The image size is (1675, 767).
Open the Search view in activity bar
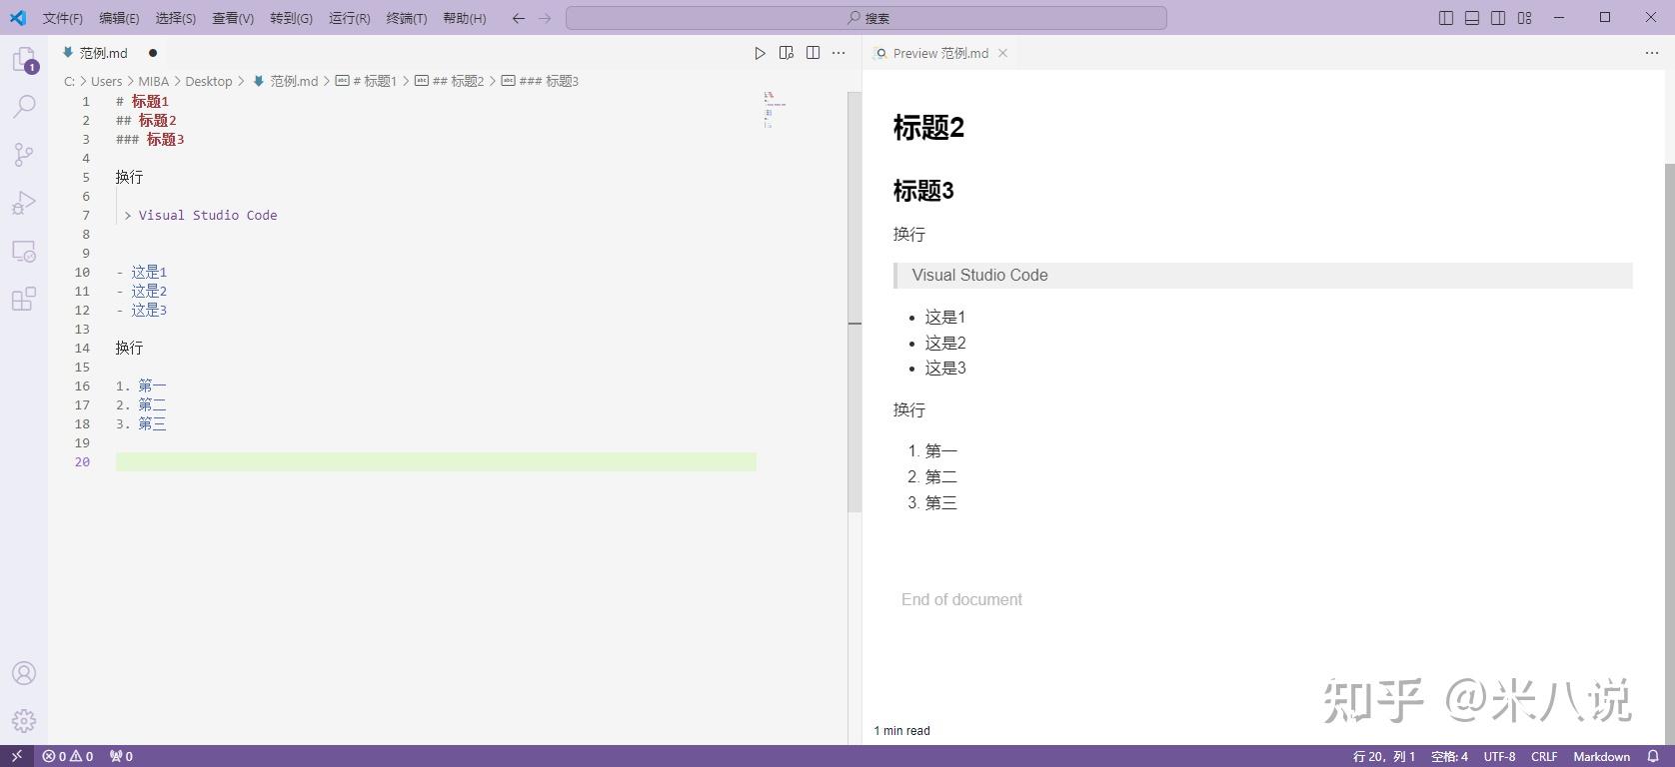point(24,106)
